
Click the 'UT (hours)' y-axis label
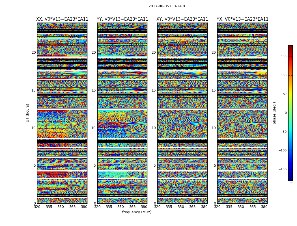click(28, 113)
